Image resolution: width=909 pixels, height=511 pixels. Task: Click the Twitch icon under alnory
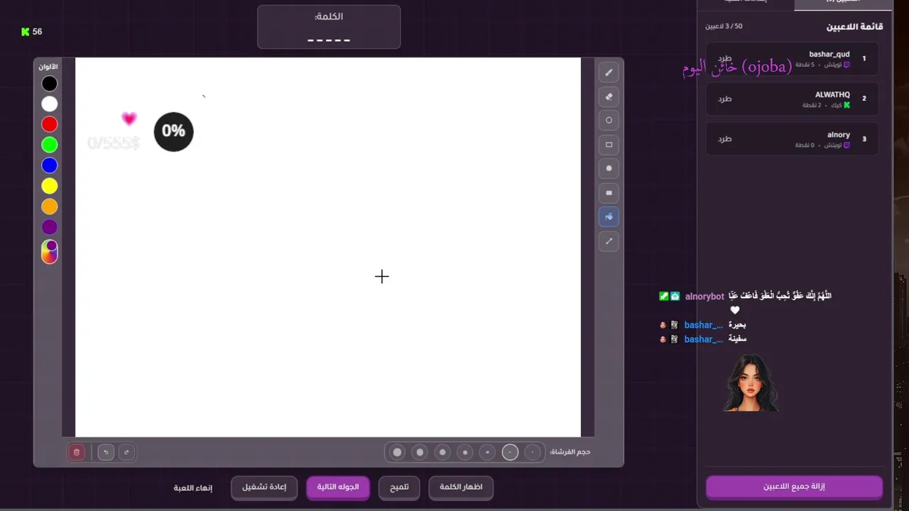point(847,145)
